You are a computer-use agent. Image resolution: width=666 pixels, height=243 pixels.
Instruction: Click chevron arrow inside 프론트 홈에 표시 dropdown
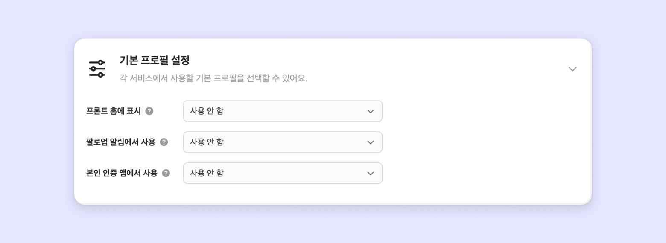[370, 111]
